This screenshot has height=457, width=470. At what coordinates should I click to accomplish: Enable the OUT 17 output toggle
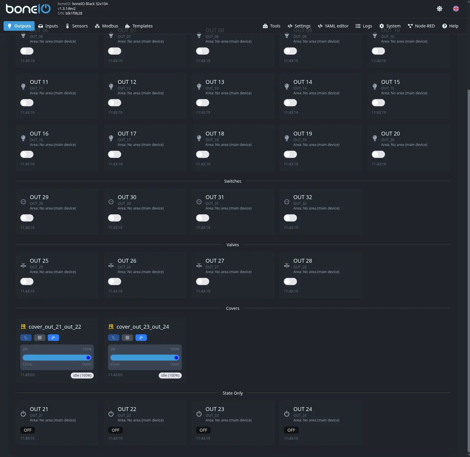pos(115,154)
